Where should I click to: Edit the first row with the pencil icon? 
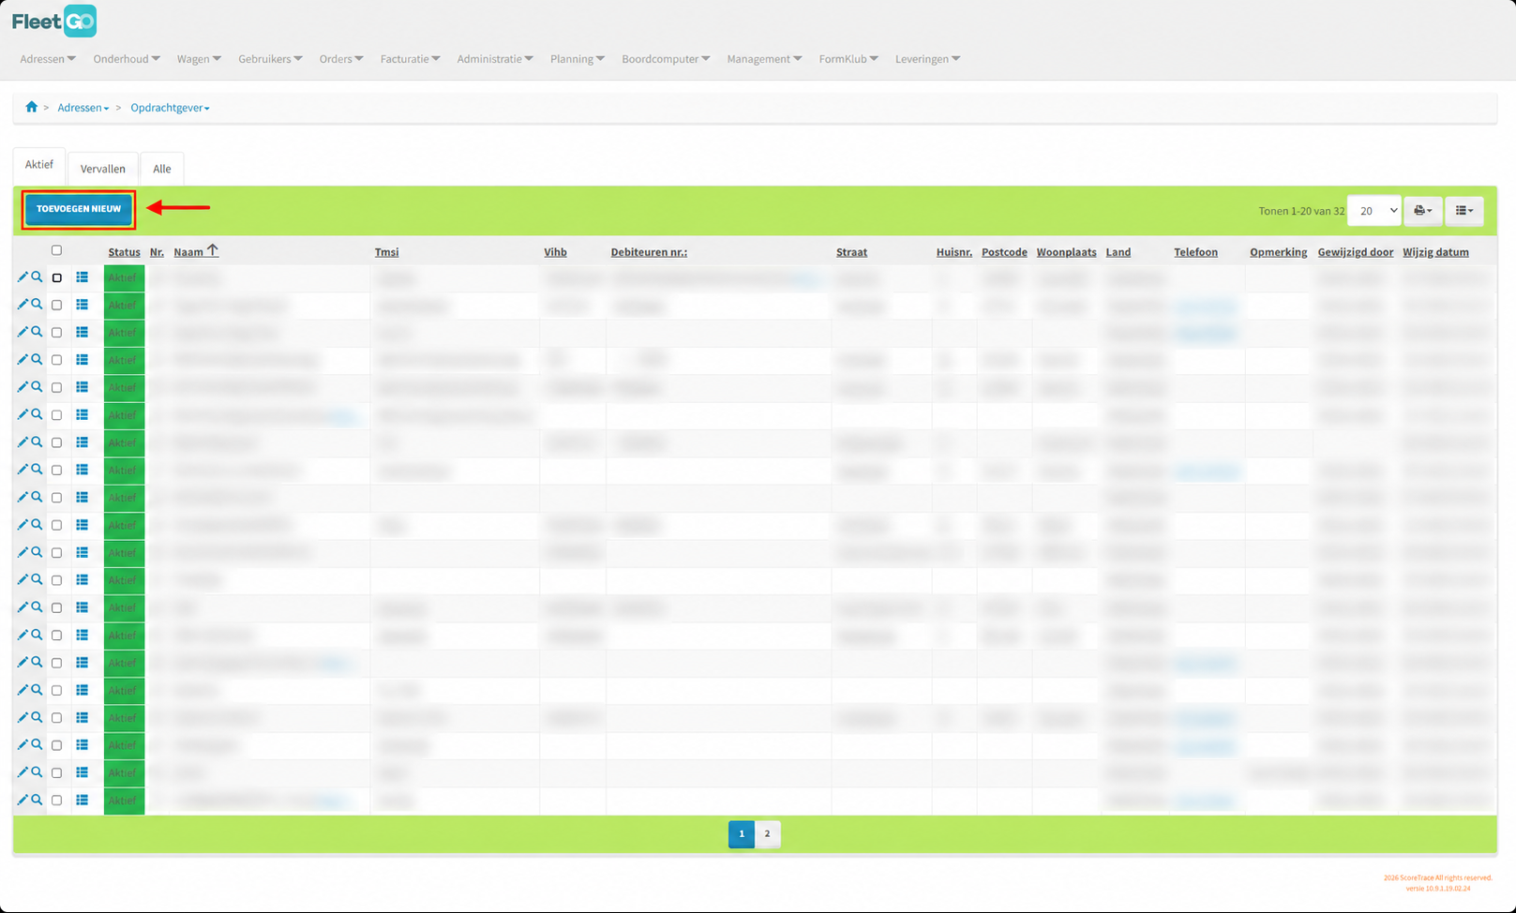tap(23, 277)
